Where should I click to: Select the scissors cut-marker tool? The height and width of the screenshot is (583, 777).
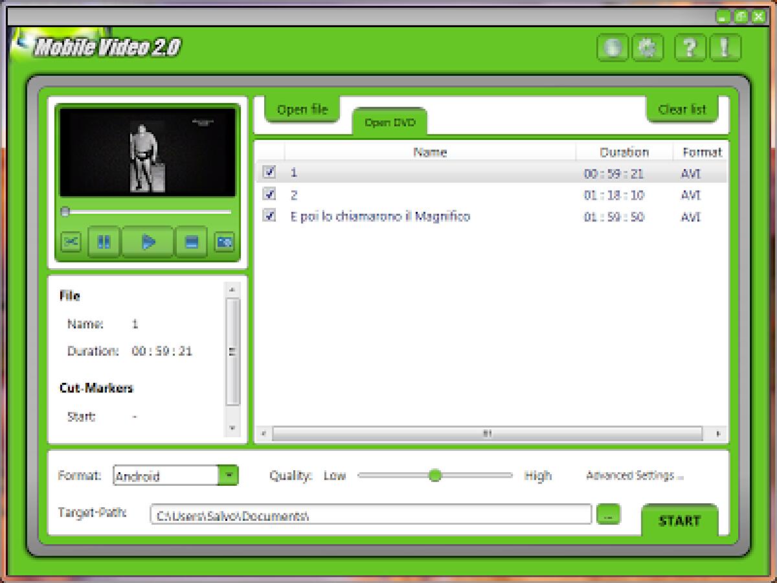[x=70, y=242]
